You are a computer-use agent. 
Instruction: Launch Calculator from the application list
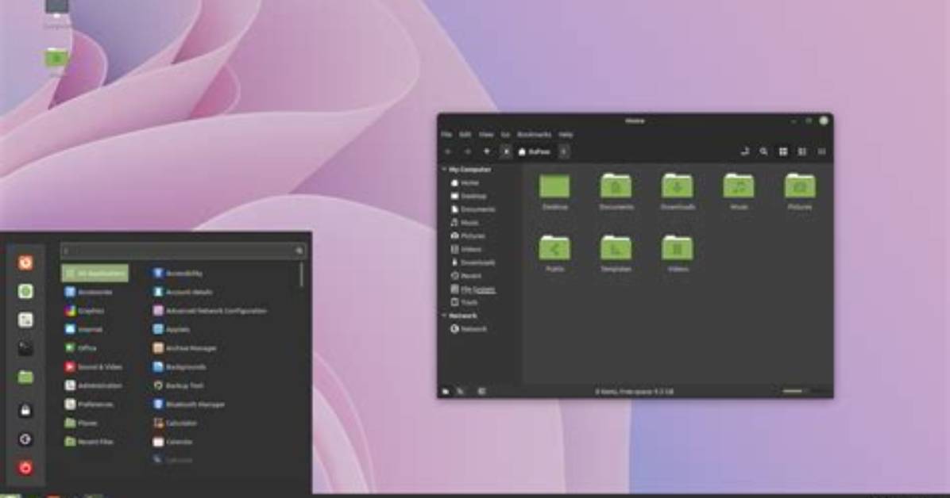[x=175, y=423]
